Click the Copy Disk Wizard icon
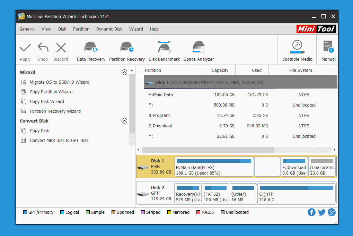This screenshot has height=236, width=353. click(x=24, y=101)
